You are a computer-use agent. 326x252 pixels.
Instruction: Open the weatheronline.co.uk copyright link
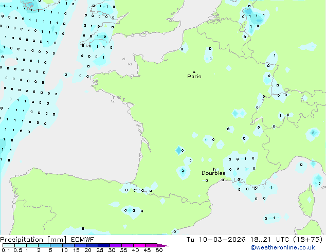click(283, 247)
